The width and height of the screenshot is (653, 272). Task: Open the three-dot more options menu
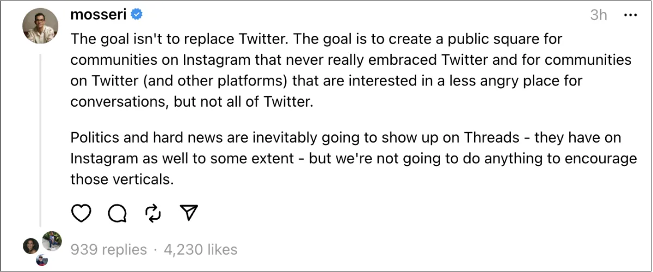click(630, 15)
